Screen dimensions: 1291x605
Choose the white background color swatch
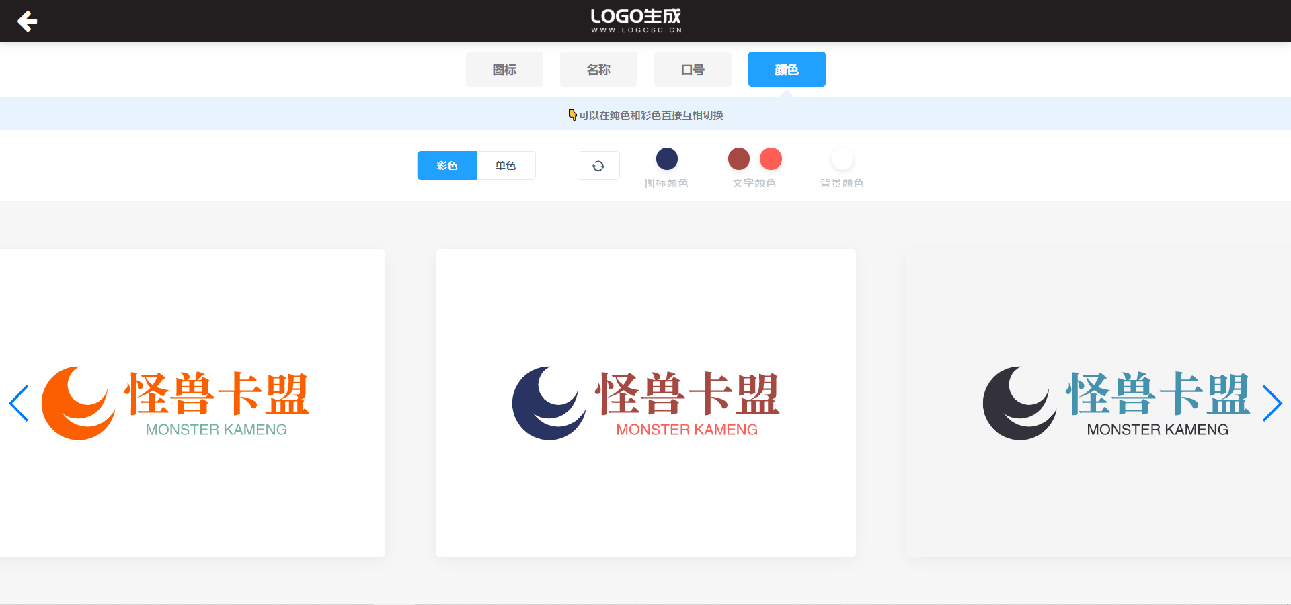(x=842, y=159)
